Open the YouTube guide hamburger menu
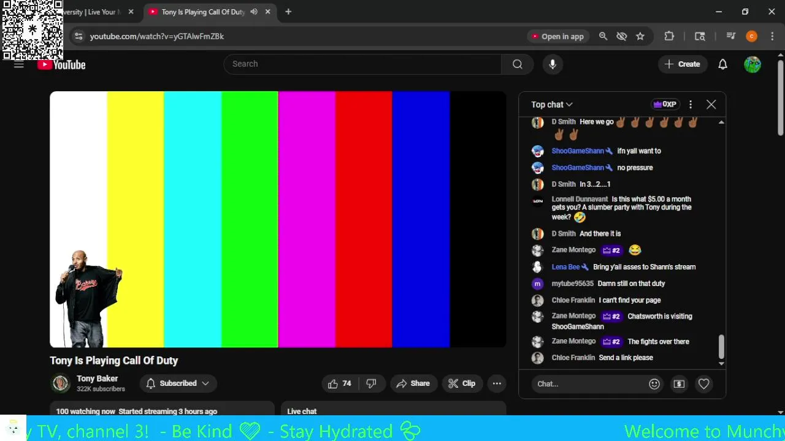 18,64
